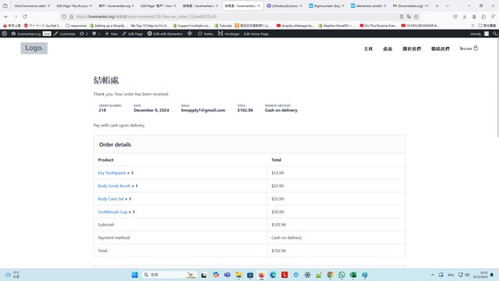Image resolution: width=499 pixels, height=281 pixels.
Task: Open the reader view icon in address bar
Action: (x=402, y=16)
